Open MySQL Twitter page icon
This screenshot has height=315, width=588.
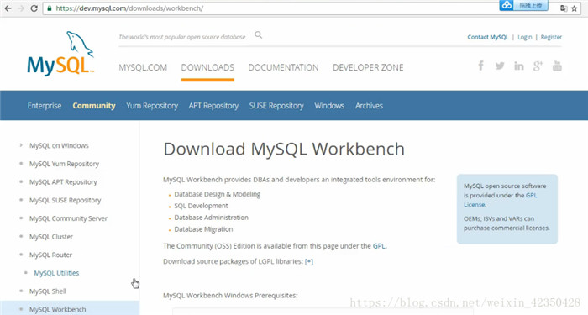(x=500, y=66)
